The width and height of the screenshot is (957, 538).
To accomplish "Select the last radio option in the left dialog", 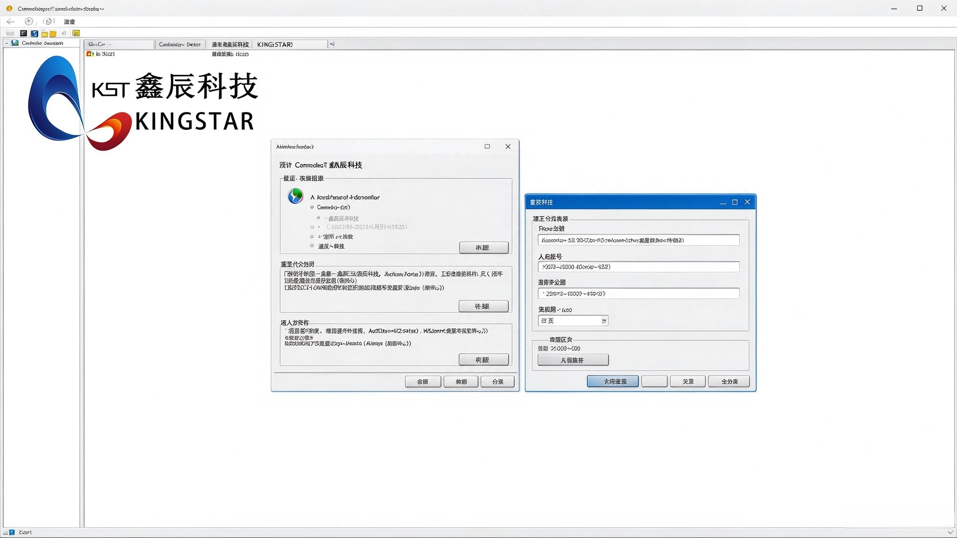I will (312, 246).
